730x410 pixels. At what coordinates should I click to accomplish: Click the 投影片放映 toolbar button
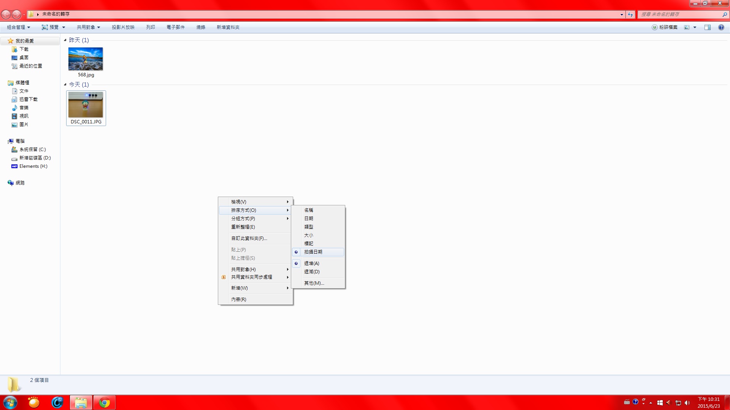coord(123,27)
